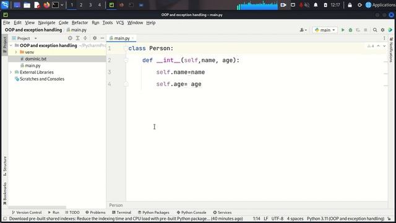Toggle the Project side tool window stripe
This screenshot has height=223, width=396.
tap(5, 45)
